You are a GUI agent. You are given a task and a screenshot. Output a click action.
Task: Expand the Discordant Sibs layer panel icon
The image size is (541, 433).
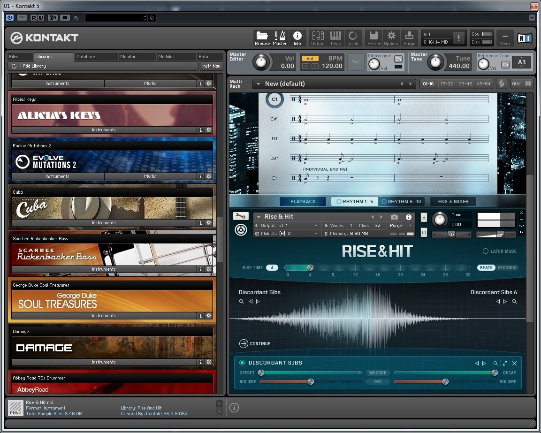click(x=505, y=363)
